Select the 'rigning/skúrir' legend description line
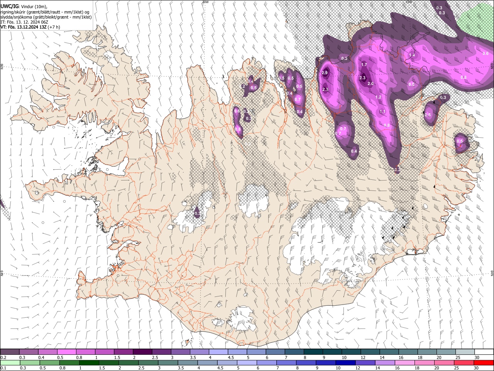The image size is (494, 371). coord(45,12)
